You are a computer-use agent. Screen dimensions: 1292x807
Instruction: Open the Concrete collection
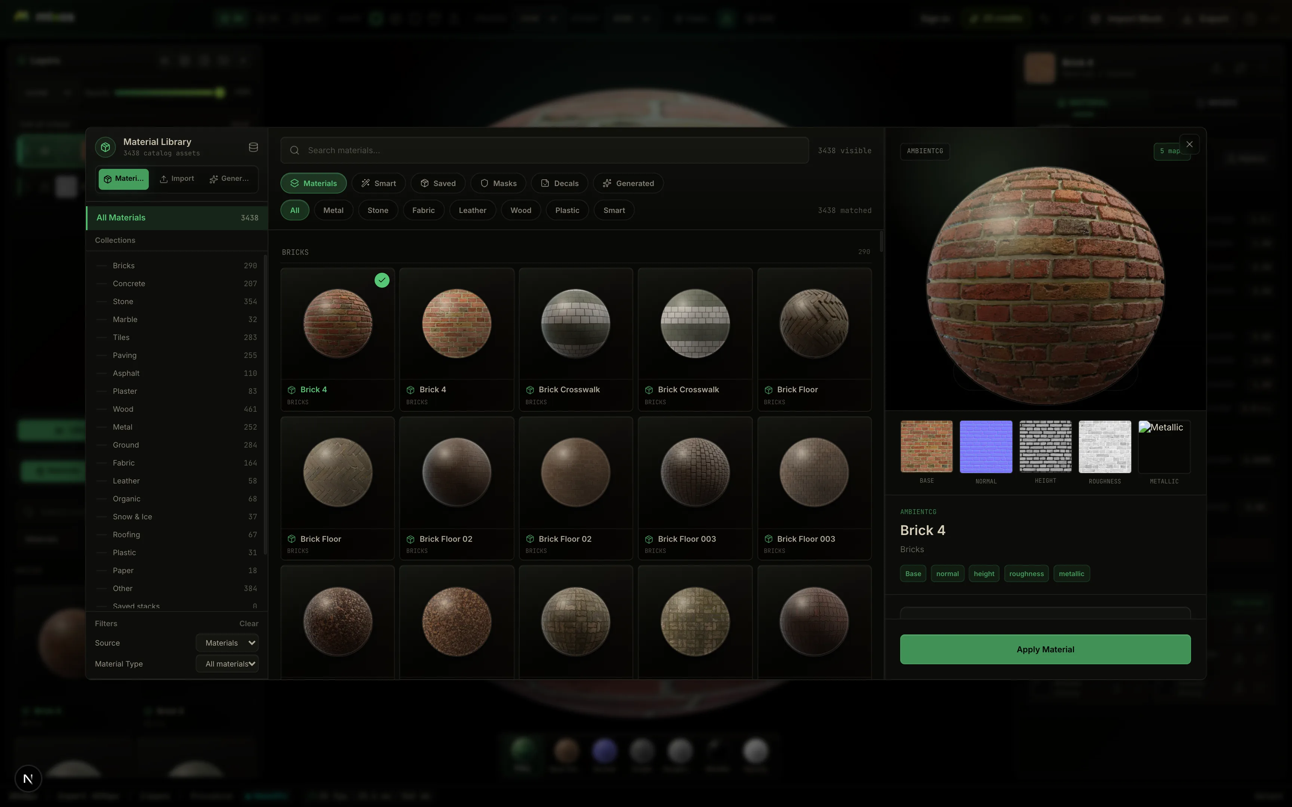point(177,284)
